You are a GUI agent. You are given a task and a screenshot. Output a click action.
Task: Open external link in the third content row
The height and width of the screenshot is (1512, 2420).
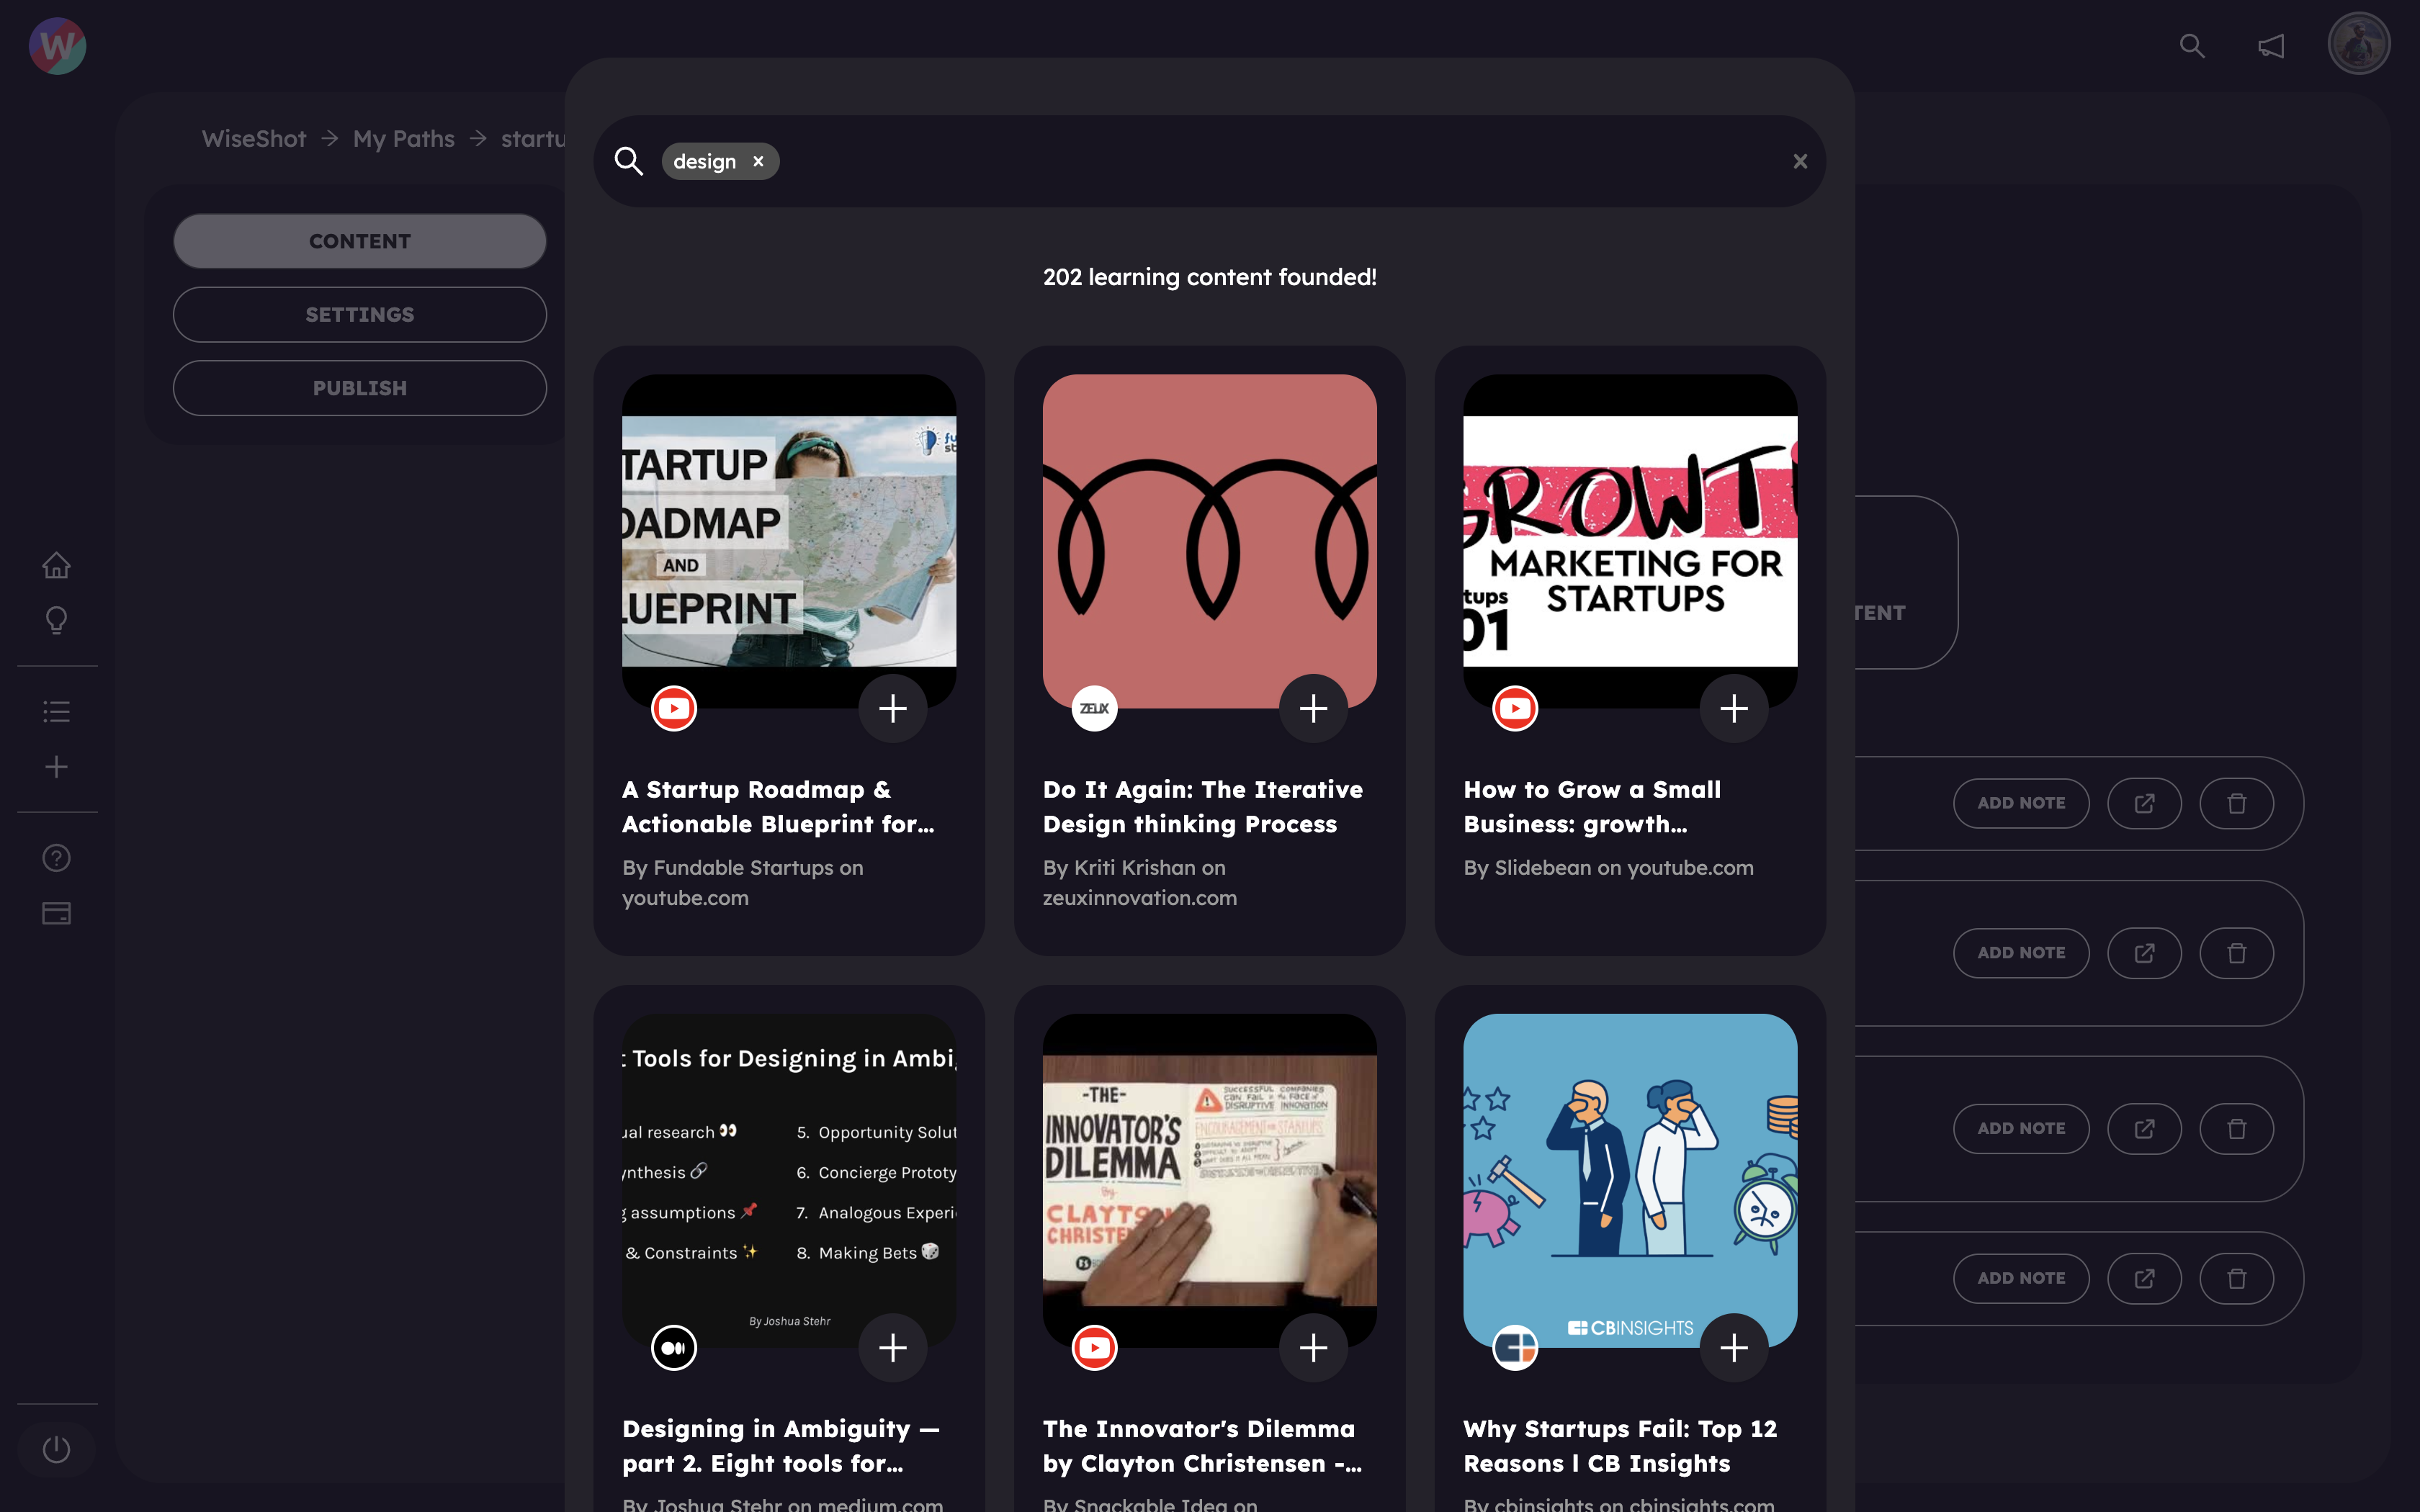click(x=2144, y=1128)
